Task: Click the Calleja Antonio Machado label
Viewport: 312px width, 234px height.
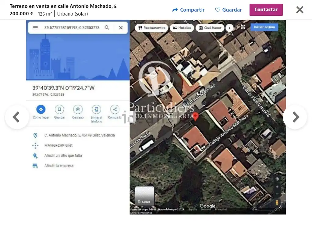Action: point(229,130)
